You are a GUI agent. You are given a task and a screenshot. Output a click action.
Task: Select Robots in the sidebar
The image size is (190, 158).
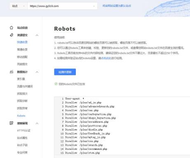coord(21,116)
